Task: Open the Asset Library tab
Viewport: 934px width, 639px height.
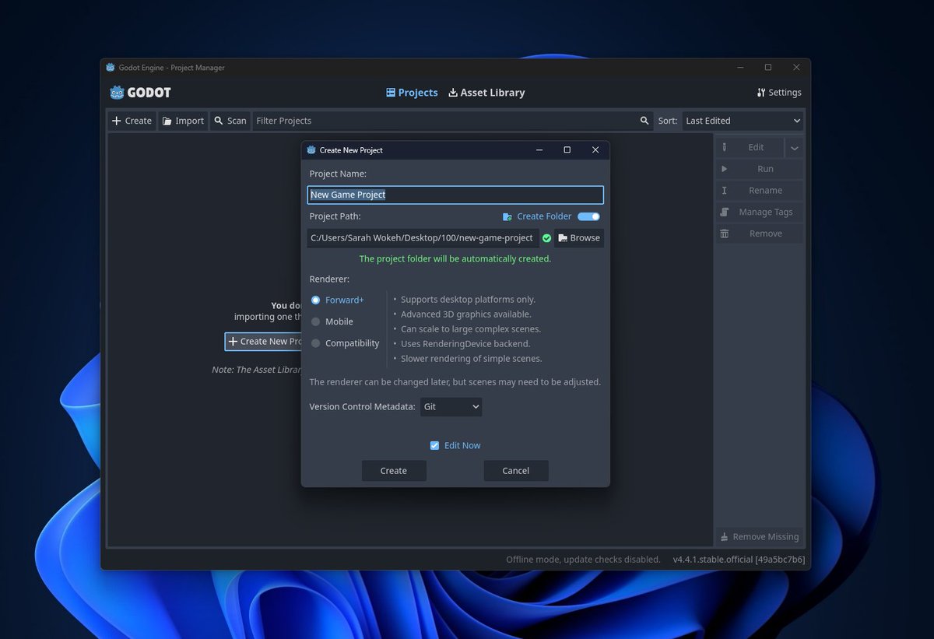Action: click(486, 93)
